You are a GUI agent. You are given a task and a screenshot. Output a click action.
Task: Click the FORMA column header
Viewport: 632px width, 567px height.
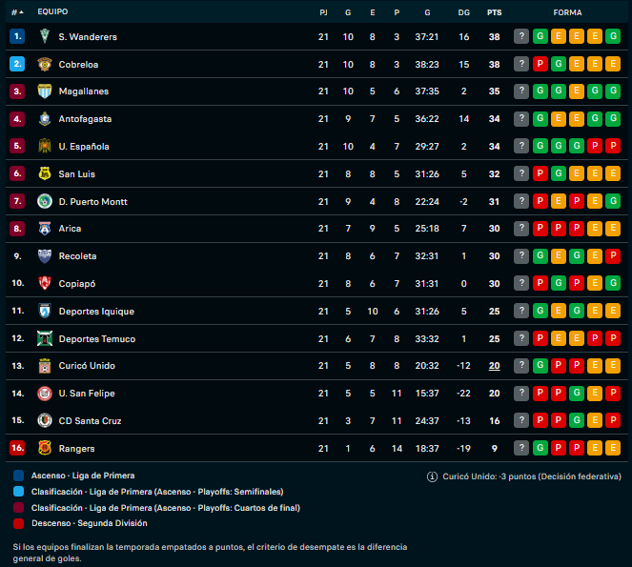[x=567, y=12]
